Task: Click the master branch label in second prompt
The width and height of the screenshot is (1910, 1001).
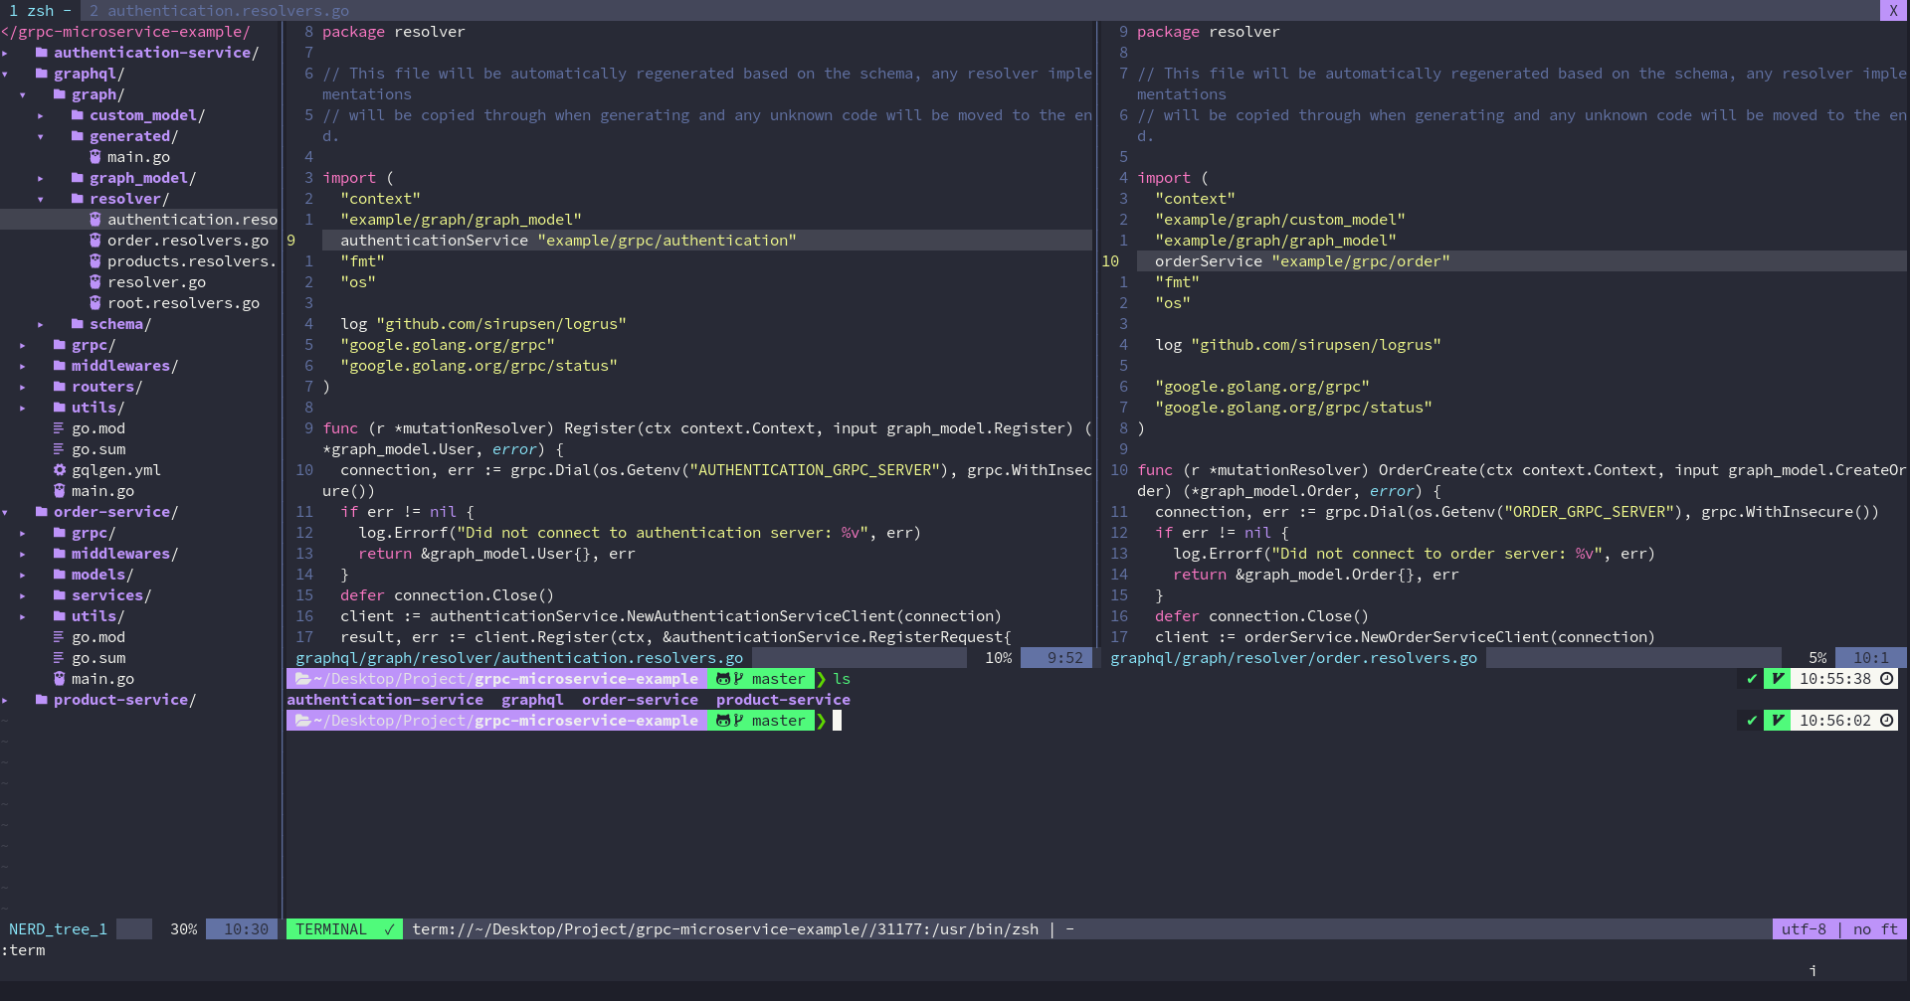Action: coord(778,721)
